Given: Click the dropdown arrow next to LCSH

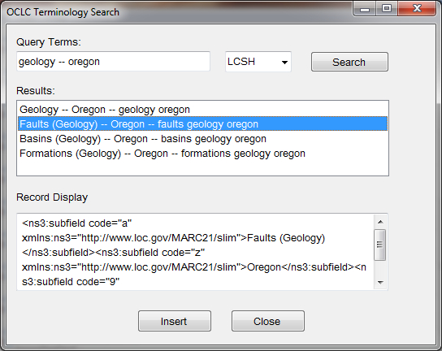Looking at the screenshot, I should (284, 63).
